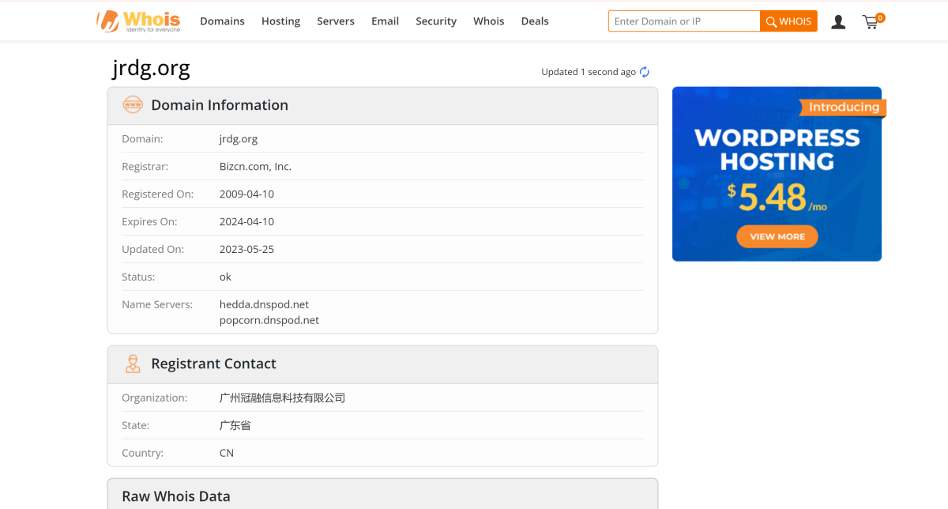The width and height of the screenshot is (948, 509).
Task: Open the shopping cart icon
Action: coord(871,22)
